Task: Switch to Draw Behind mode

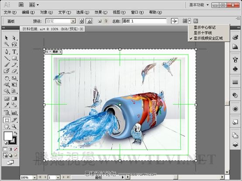Action: click(10, 155)
